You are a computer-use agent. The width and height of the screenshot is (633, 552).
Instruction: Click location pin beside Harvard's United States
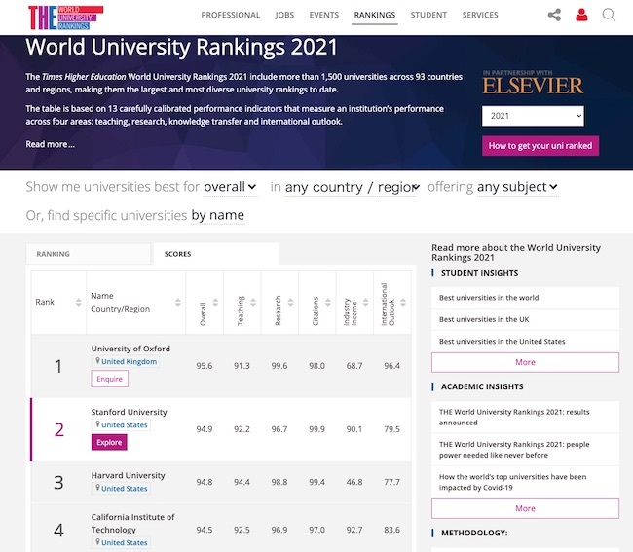click(97, 488)
